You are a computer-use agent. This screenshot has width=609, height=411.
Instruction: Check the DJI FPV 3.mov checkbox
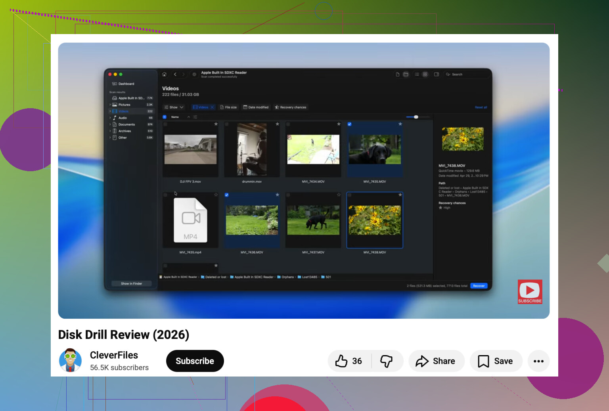click(x=165, y=124)
